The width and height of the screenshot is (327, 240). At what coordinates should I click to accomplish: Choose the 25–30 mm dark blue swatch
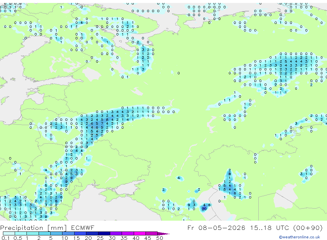pyautogui.click(x=104, y=233)
